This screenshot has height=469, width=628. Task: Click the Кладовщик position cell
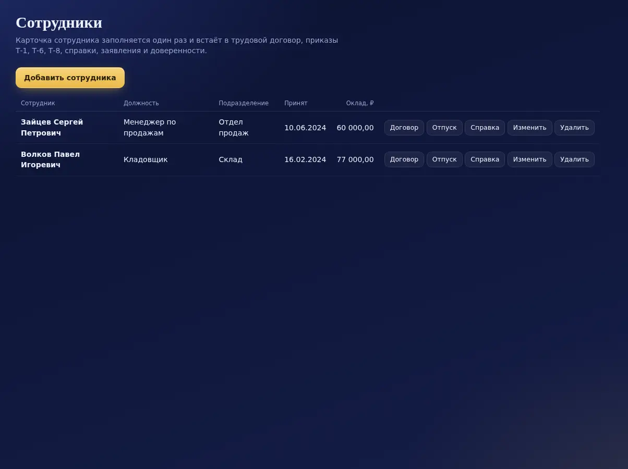146,159
